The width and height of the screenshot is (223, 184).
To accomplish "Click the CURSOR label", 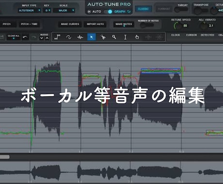I will [x=191, y=35].
